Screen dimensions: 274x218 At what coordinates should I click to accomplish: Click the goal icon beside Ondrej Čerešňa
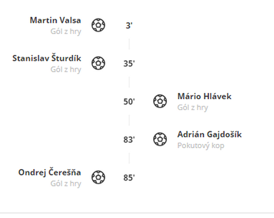[98, 177]
